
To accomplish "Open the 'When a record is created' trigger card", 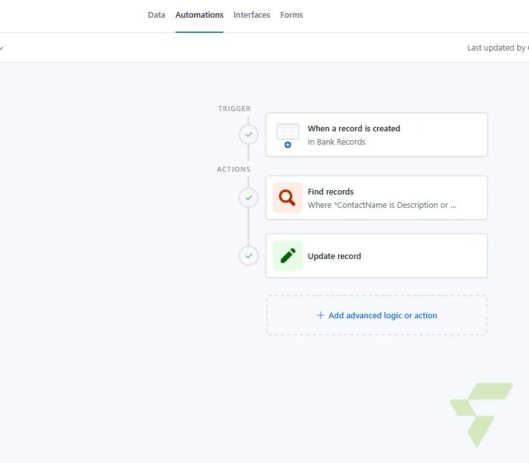I will 376,135.
